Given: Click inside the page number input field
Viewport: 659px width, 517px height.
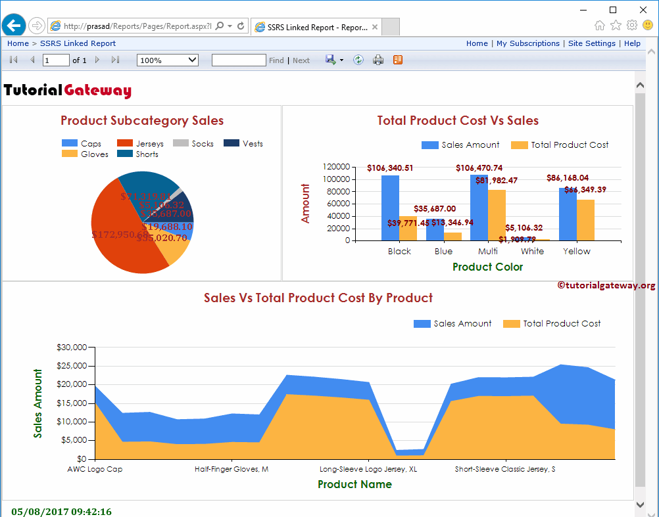Looking at the screenshot, I should [56, 59].
